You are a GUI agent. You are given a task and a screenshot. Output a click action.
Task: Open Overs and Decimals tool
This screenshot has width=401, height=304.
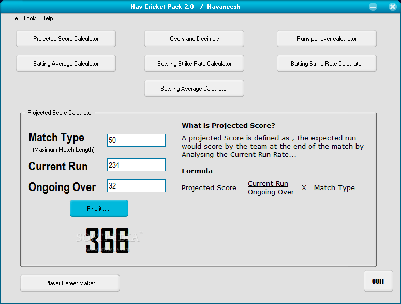point(195,39)
